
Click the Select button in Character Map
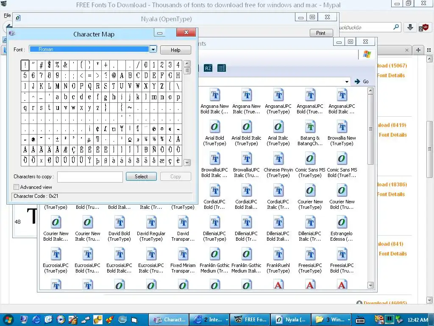point(141,177)
